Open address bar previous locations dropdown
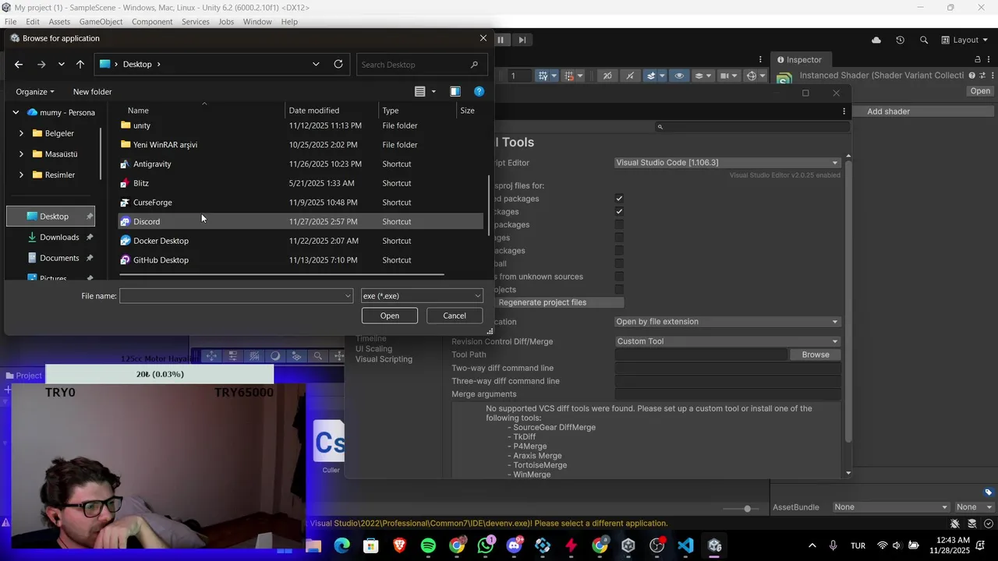 (316, 64)
